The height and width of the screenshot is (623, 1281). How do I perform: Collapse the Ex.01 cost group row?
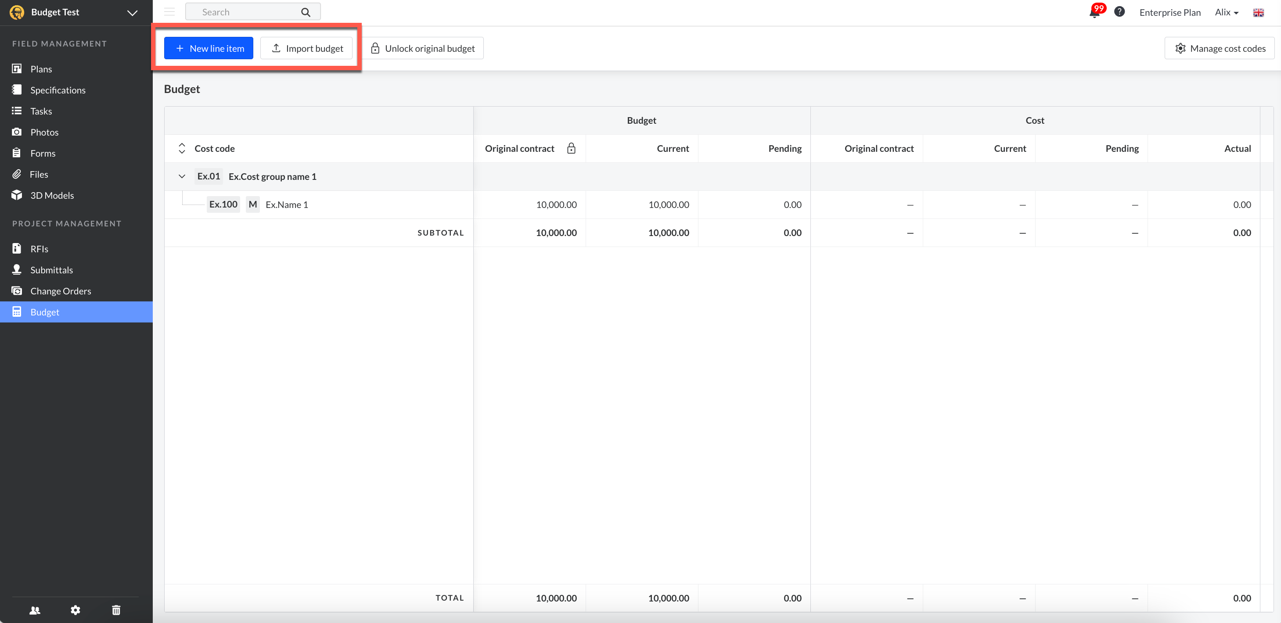(x=182, y=176)
